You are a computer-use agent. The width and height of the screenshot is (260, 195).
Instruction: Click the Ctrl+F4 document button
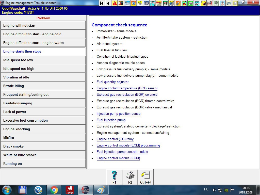point(146,177)
